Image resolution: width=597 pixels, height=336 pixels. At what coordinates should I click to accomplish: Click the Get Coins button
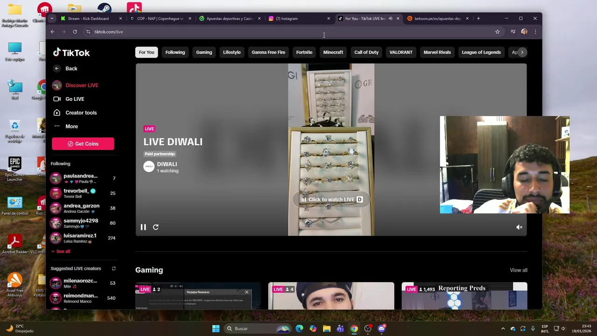pos(83,144)
